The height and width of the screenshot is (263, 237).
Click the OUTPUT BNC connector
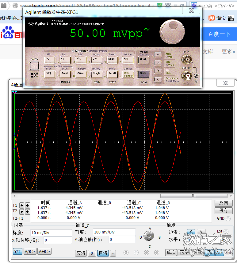coord(187,76)
